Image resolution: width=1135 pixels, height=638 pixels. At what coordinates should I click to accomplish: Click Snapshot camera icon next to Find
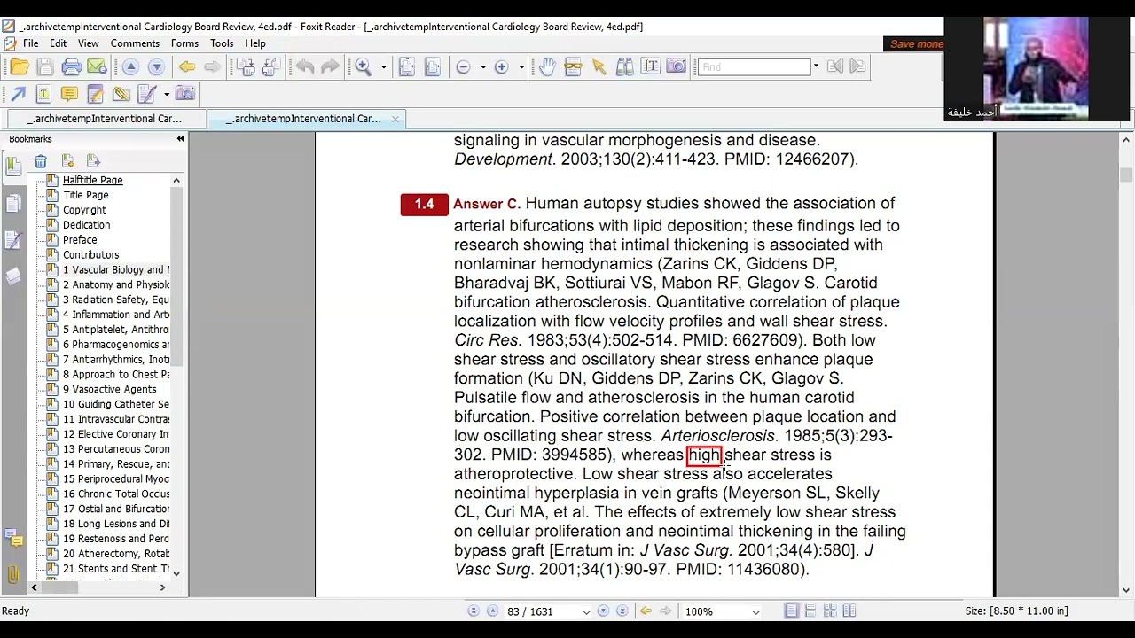click(x=676, y=67)
